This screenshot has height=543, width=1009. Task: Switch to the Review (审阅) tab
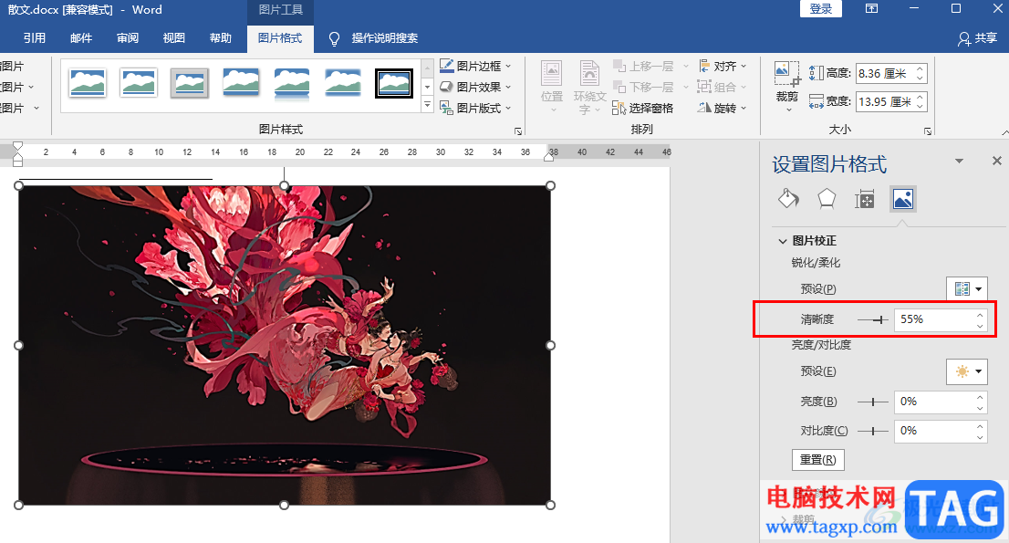pyautogui.click(x=128, y=38)
